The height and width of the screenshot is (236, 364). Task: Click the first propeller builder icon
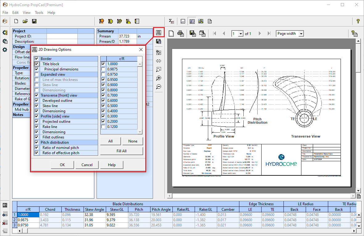tap(101, 21)
